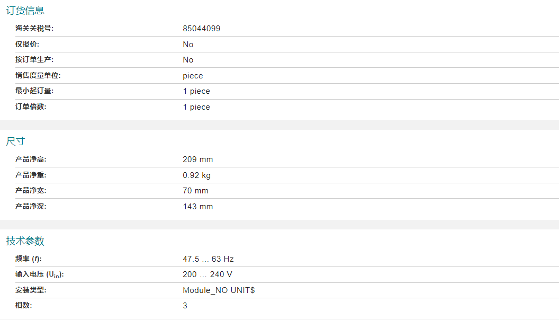The image size is (559, 320).
Task: Click the 47.5 ... 63 Hz value
Action: (x=208, y=259)
